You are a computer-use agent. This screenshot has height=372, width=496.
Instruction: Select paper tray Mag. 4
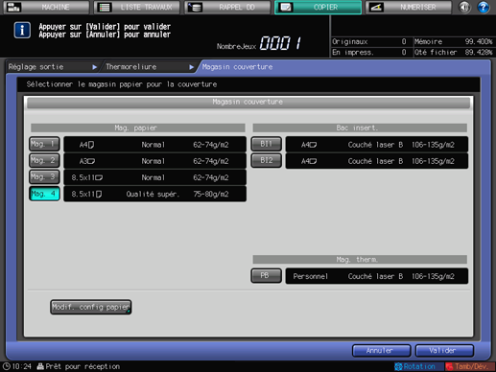click(x=44, y=194)
